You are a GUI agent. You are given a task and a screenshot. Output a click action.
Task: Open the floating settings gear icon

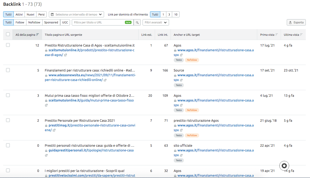coord(284,166)
